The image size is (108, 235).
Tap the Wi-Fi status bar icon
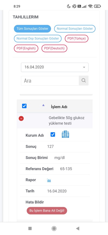tap(90, 6)
